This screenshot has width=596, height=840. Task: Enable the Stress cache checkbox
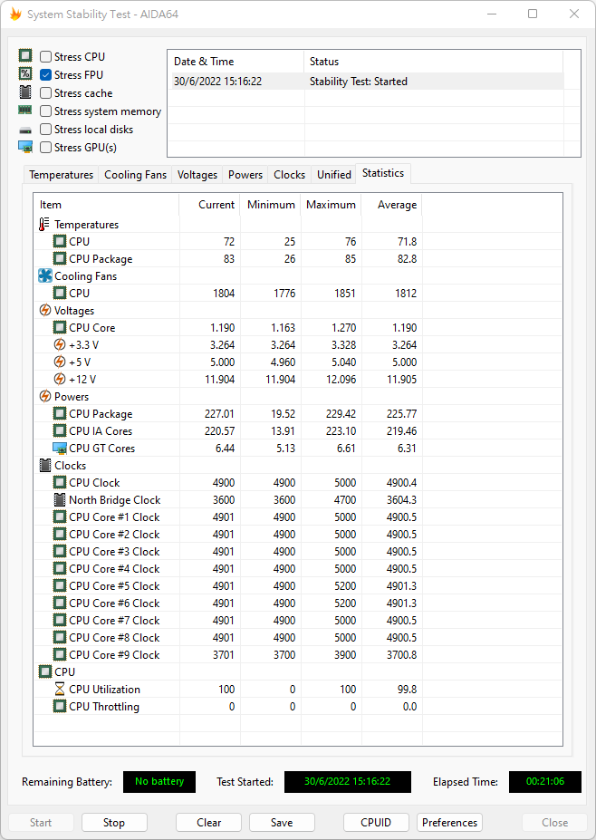46,93
